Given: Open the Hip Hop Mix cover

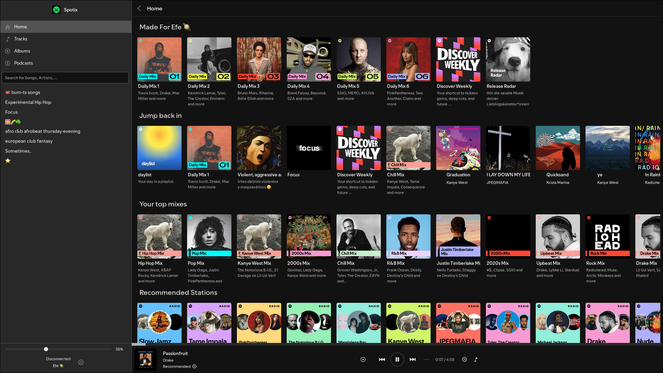Looking at the screenshot, I should click(159, 236).
